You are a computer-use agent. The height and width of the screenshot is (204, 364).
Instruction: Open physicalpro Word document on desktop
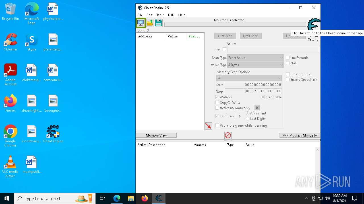53,12
